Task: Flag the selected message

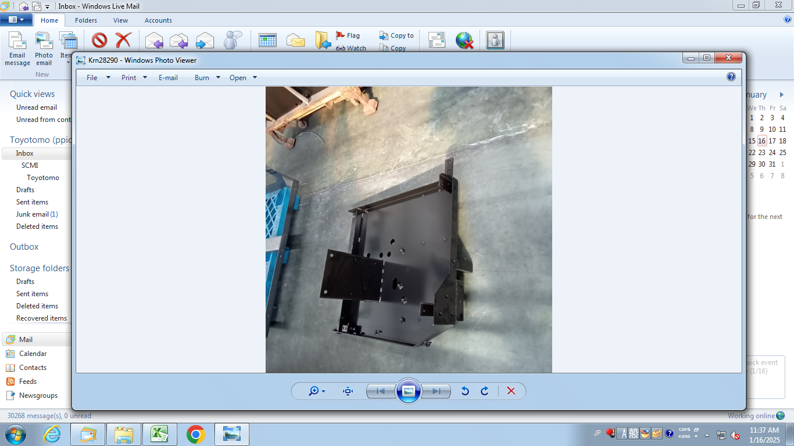Action: click(x=348, y=35)
